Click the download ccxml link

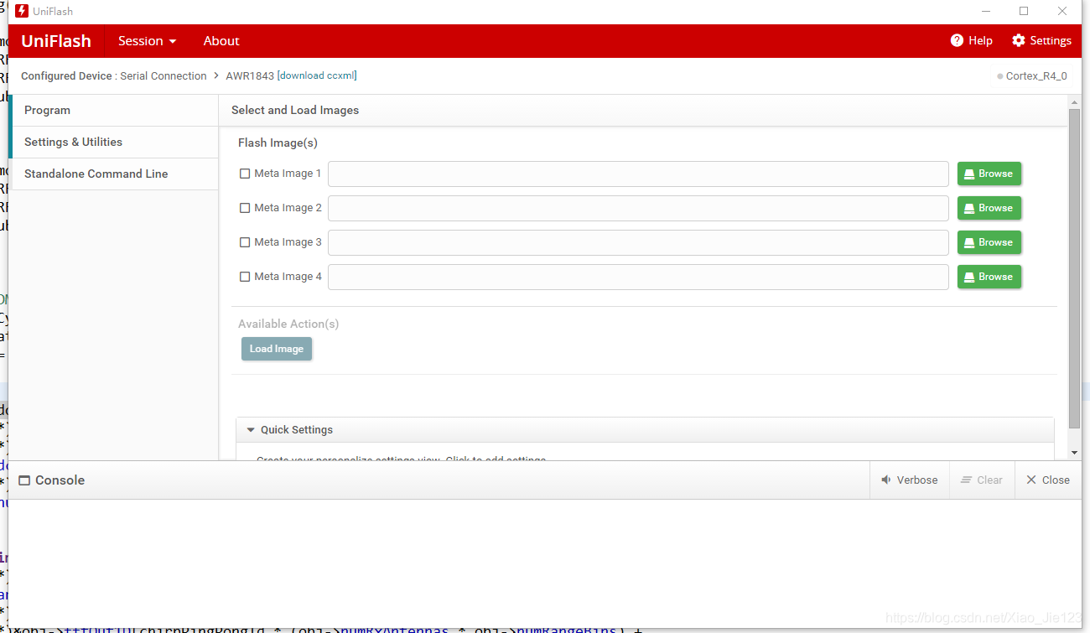(317, 75)
